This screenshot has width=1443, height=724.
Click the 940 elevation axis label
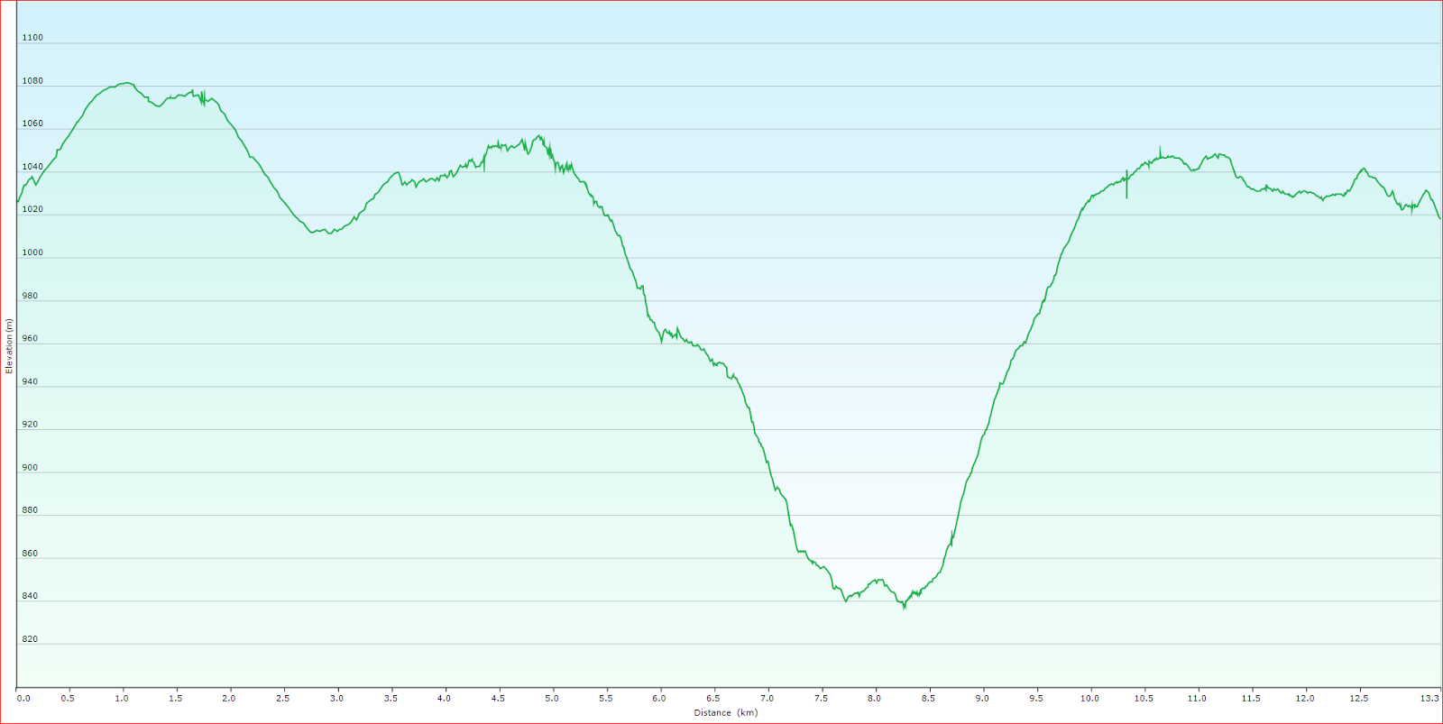click(31, 381)
